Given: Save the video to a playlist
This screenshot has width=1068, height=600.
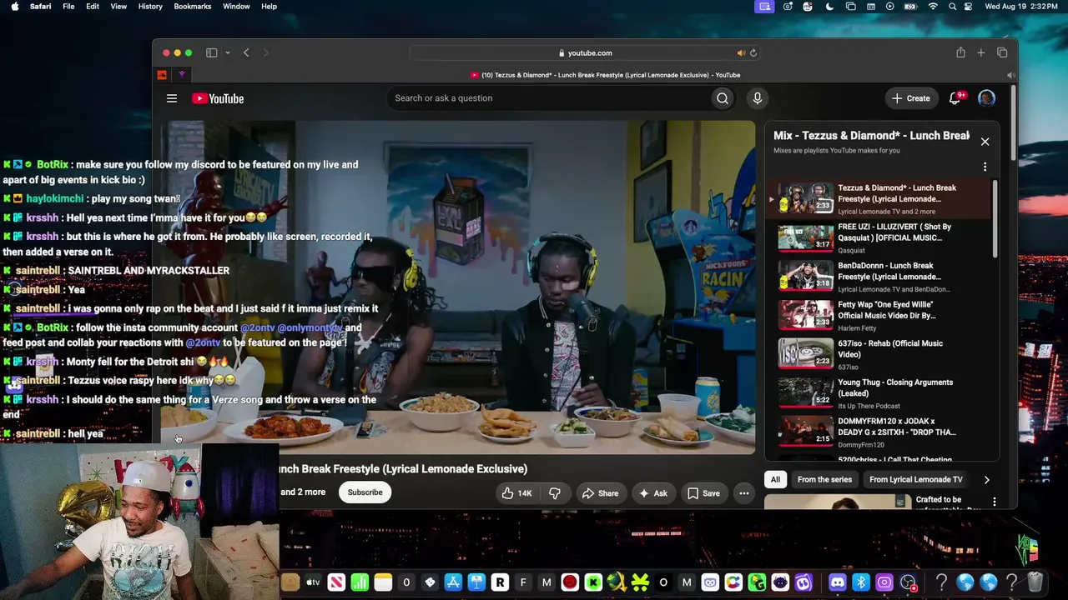Looking at the screenshot, I should 703,493.
